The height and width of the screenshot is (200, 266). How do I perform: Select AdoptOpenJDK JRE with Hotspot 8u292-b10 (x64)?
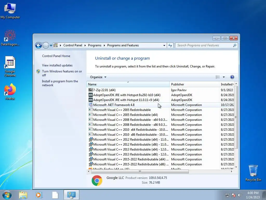[x=127, y=95]
